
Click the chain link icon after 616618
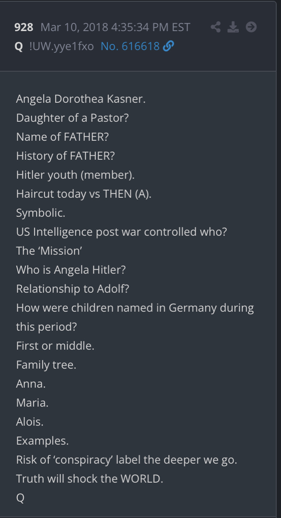[169, 47]
